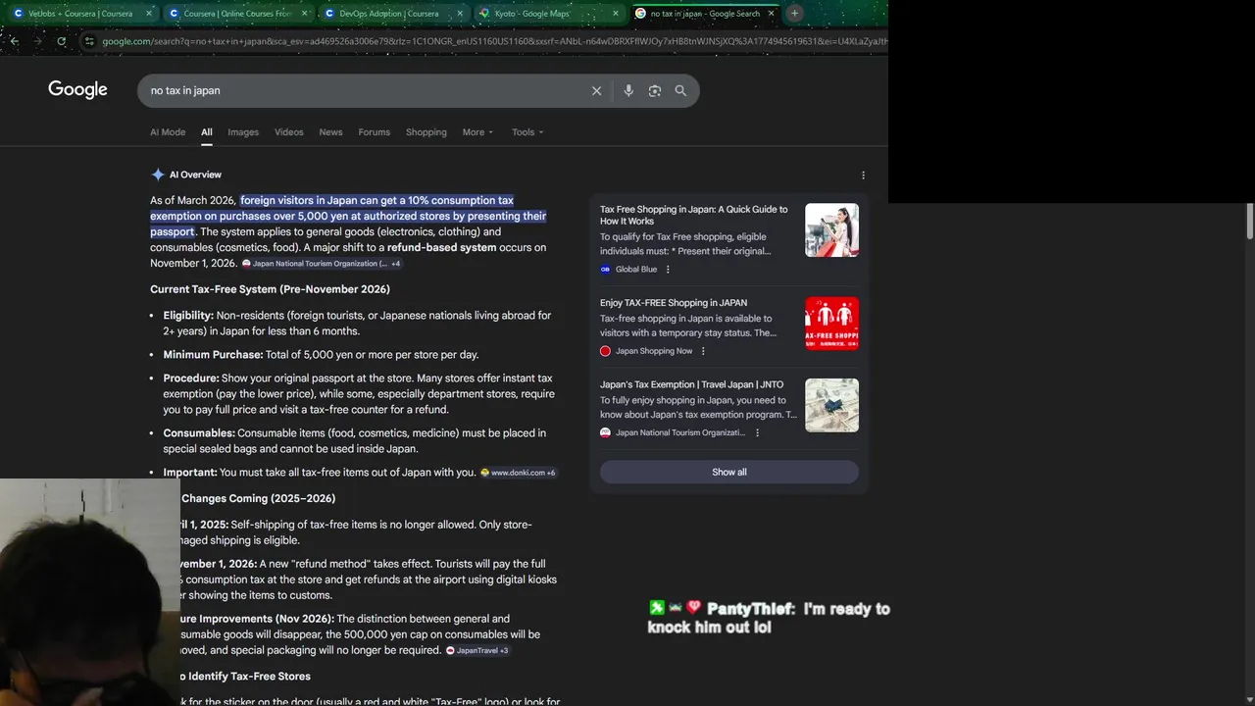This screenshot has width=1255, height=706.
Task: Switch to Coursera Online Courses tab
Action: point(238,14)
